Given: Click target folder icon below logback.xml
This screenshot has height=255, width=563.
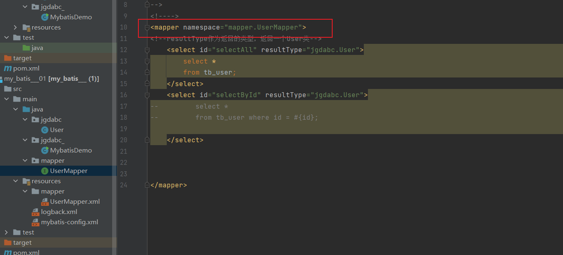Looking at the screenshot, I should [x=7, y=243].
